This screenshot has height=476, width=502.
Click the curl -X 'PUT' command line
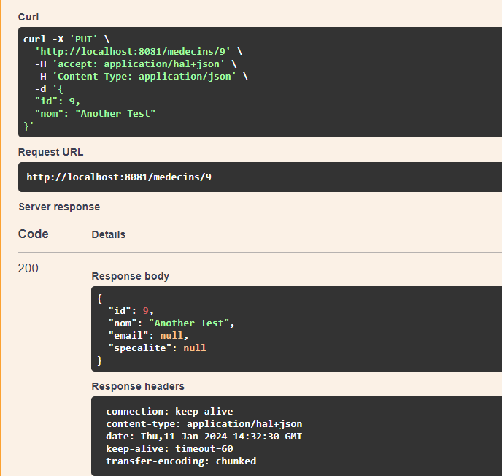[66, 39]
